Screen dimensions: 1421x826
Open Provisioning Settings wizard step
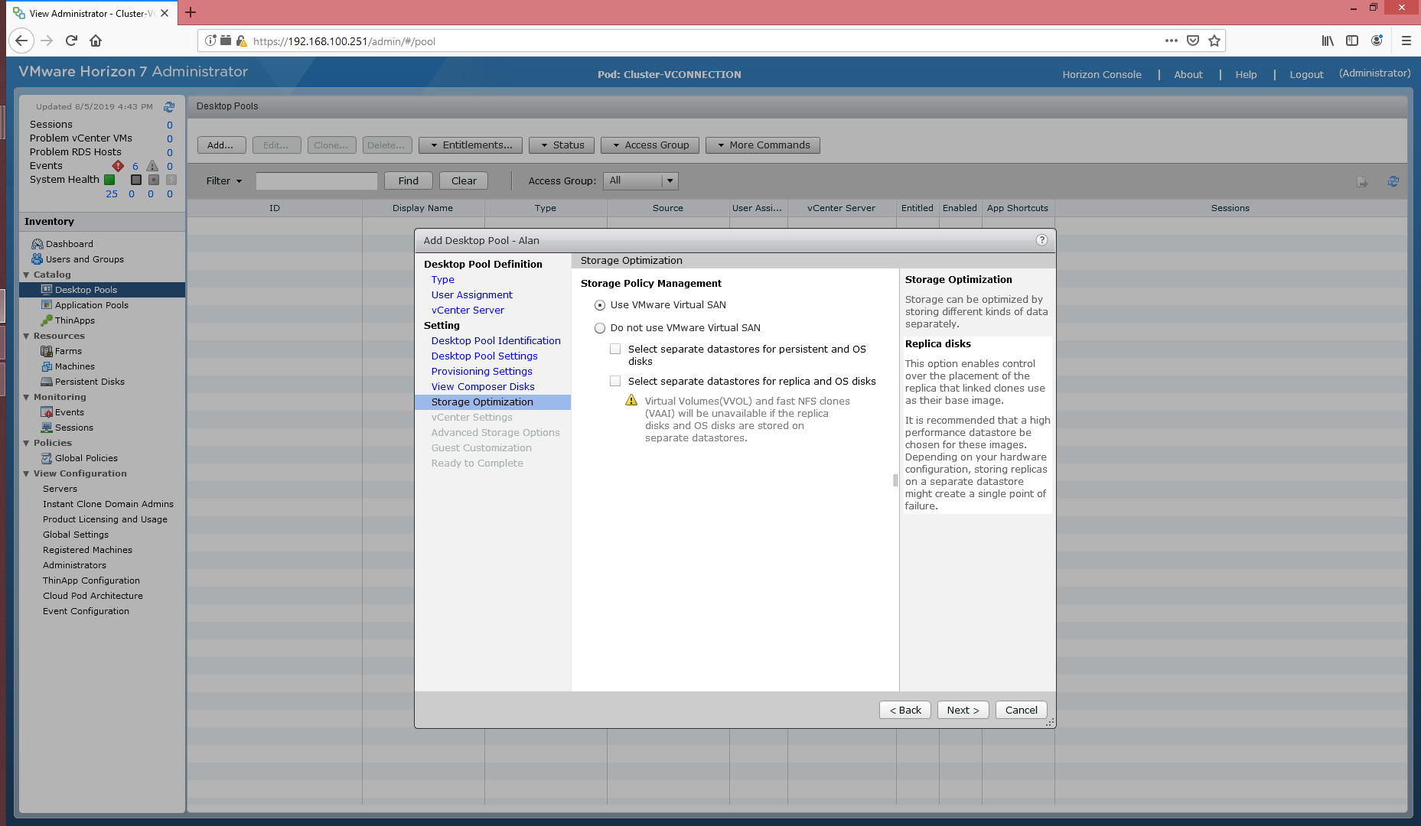click(481, 372)
